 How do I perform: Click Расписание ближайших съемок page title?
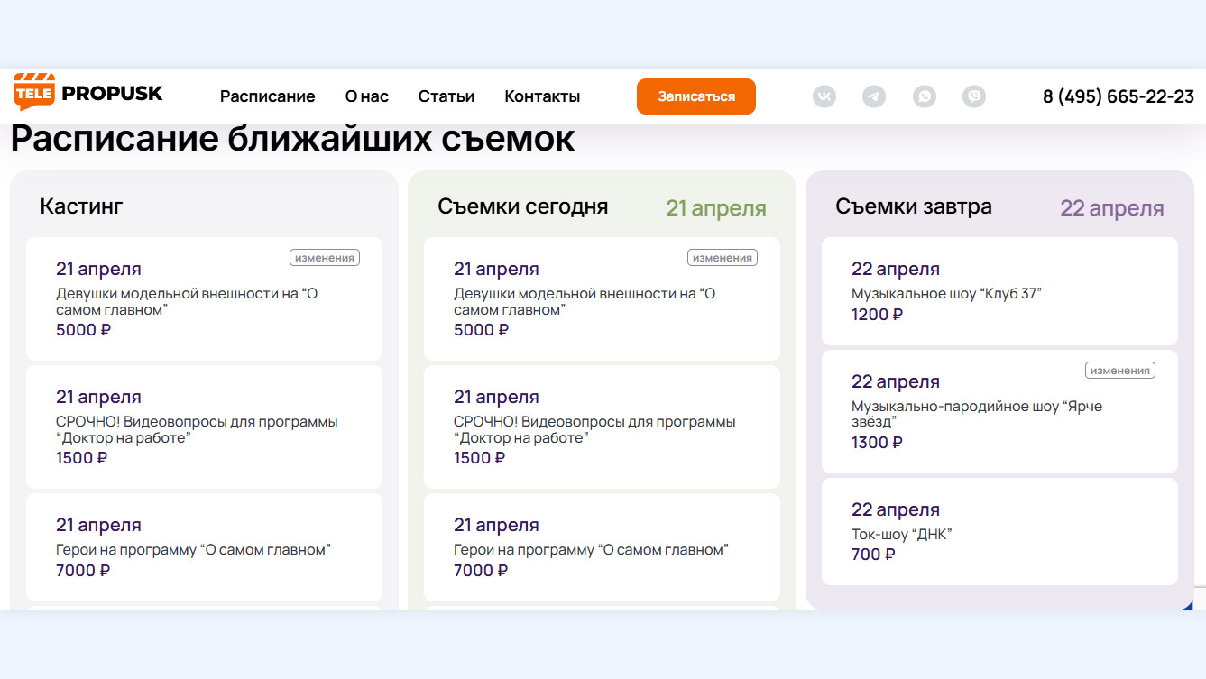coord(292,140)
